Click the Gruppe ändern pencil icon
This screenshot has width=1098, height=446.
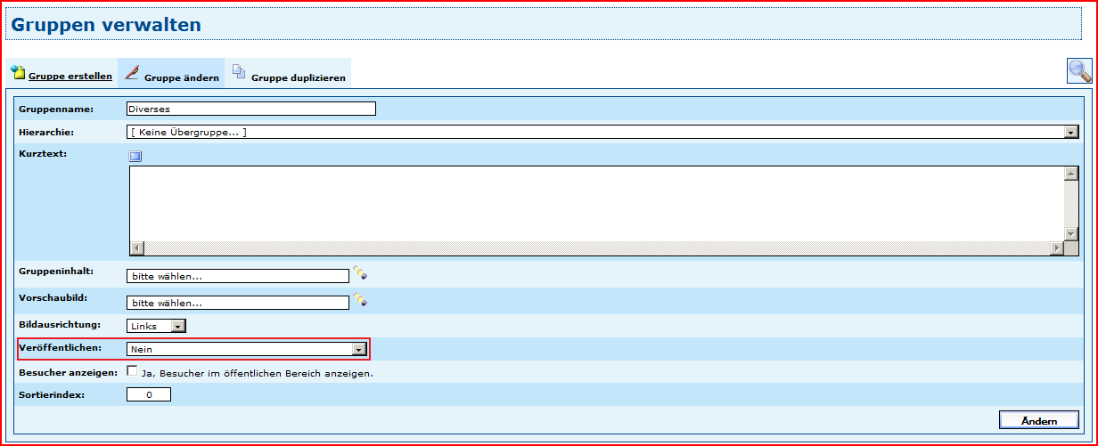click(132, 72)
